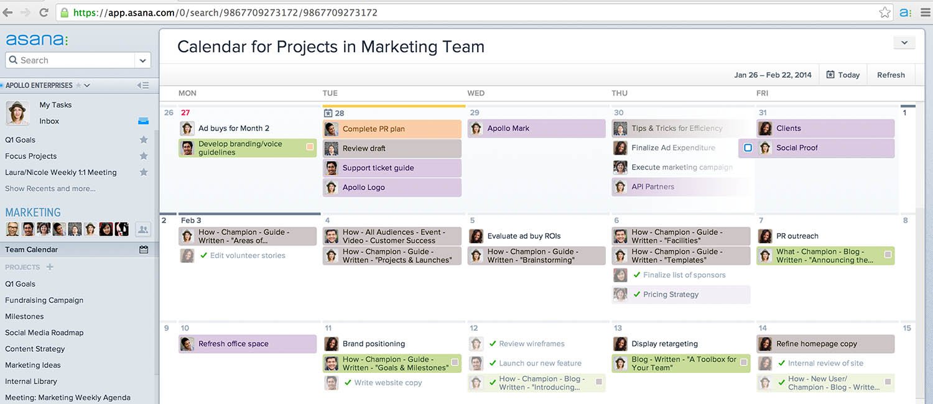Click the Today button
This screenshot has height=404, width=933.
[843, 75]
